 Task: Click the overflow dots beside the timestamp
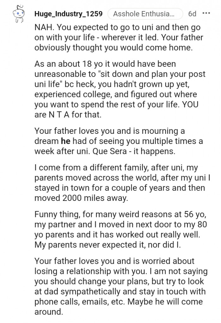click(207, 14)
